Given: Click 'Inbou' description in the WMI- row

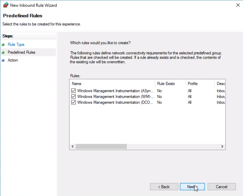Looking at the screenshot, I should pyautogui.click(x=221, y=97).
